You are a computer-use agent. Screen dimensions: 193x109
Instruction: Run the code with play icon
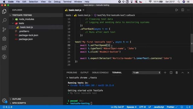tap(177, 10)
